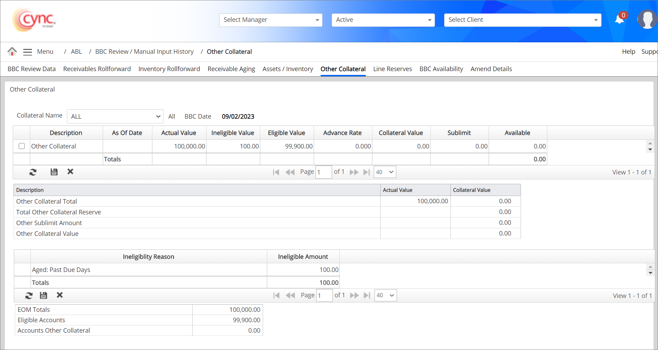Viewport: 658px width, 350px height.
Task: Save the ineligibility reasons grid
Action: click(43, 296)
